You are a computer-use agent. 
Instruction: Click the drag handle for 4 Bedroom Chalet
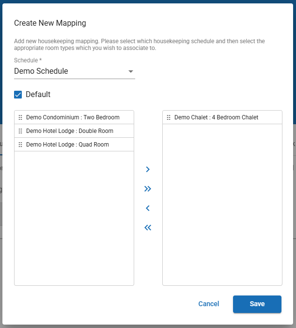click(169, 117)
